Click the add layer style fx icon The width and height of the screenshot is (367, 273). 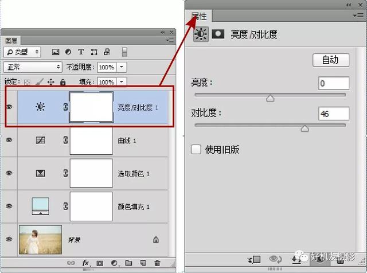[x=86, y=263]
